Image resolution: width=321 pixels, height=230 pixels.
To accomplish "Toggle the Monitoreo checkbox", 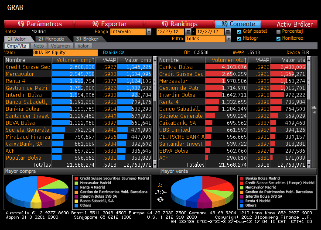I will coord(278,39).
